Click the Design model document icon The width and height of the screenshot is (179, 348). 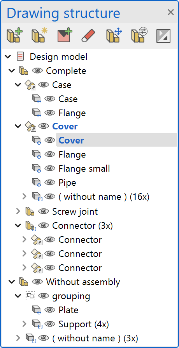click(20, 57)
